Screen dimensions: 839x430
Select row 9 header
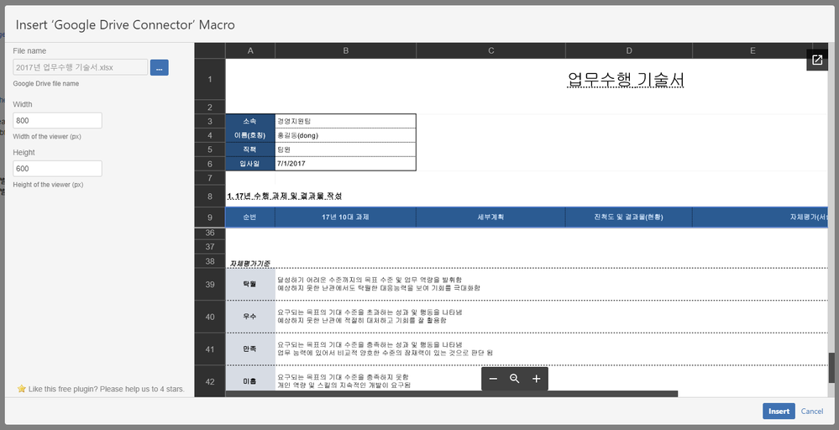[210, 218]
